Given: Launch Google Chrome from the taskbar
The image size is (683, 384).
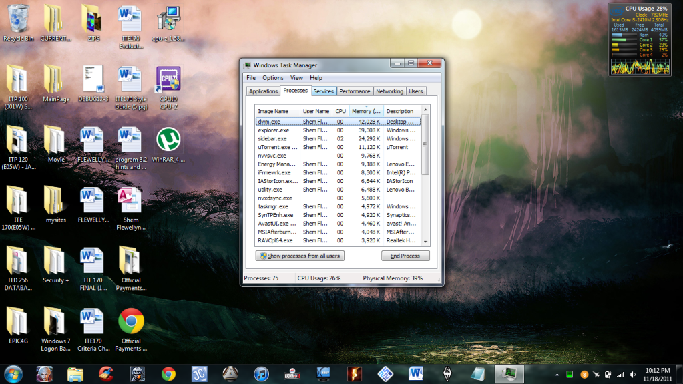Looking at the screenshot, I should [x=168, y=375].
